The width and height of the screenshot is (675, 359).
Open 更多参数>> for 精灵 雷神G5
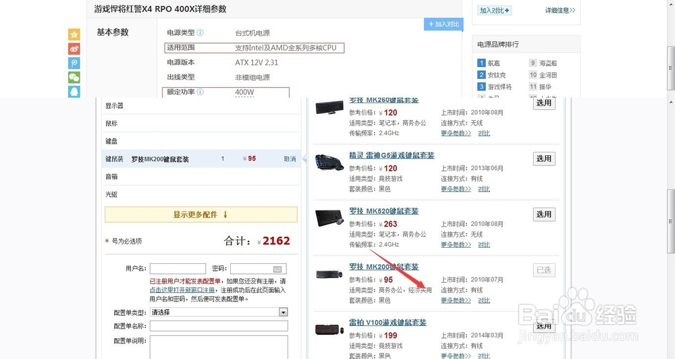(x=456, y=189)
